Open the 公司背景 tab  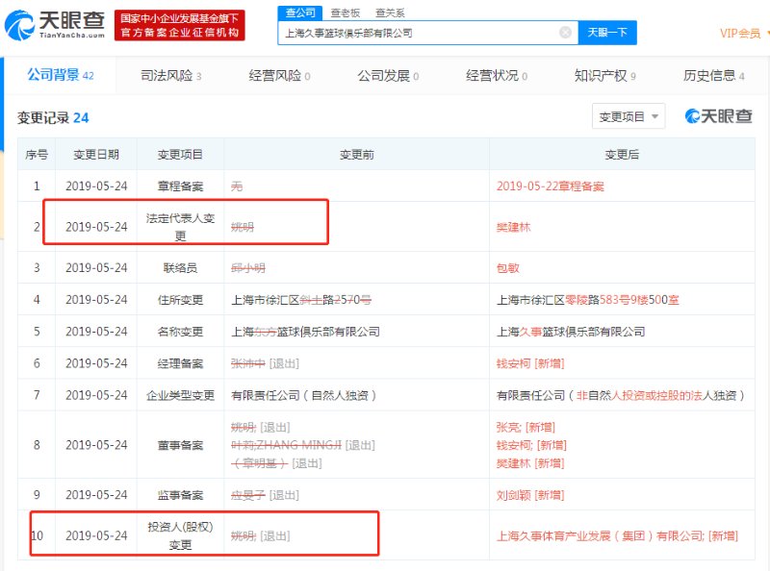coord(61,75)
